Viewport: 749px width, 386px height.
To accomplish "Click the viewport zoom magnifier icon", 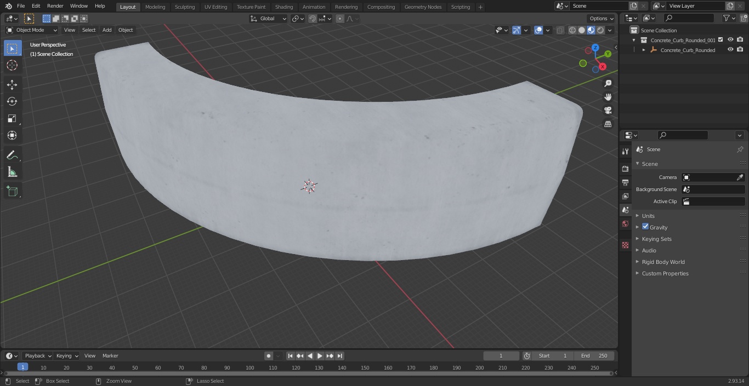I will tap(608, 83).
